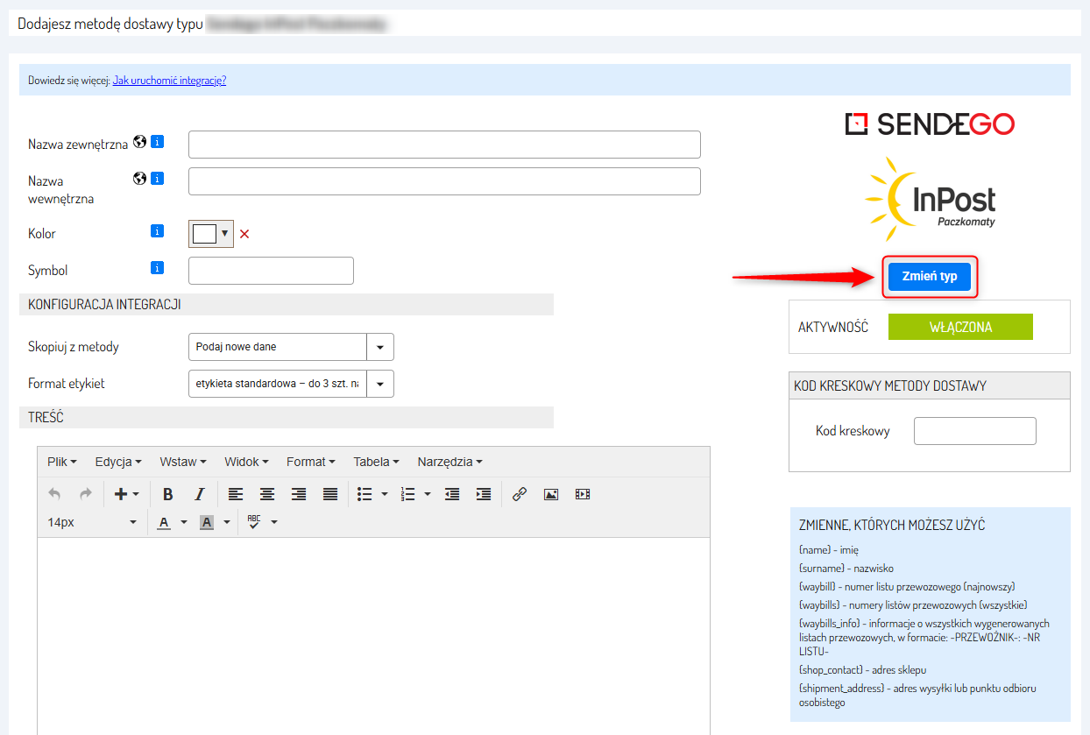Open the Kolor swatch picker
1090x735 pixels.
[x=211, y=234]
